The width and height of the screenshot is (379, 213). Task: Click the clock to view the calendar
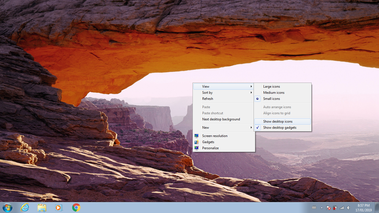[x=364, y=207]
